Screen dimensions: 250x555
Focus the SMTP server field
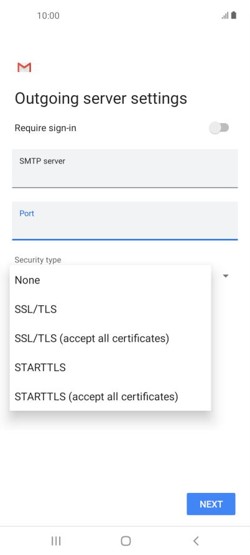(125, 168)
